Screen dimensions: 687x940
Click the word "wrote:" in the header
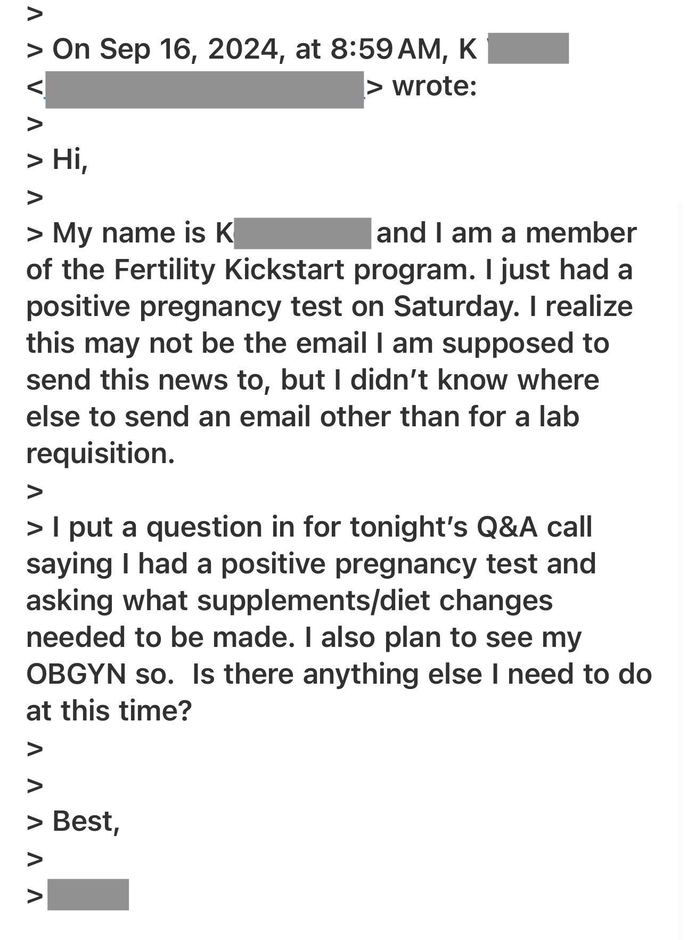pos(435,86)
